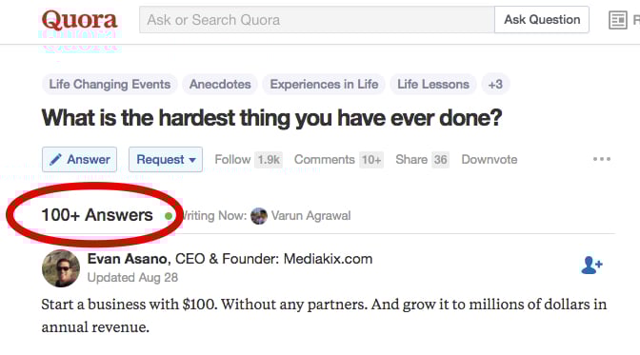Open the Experiences in Life topic

pos(324,84)
